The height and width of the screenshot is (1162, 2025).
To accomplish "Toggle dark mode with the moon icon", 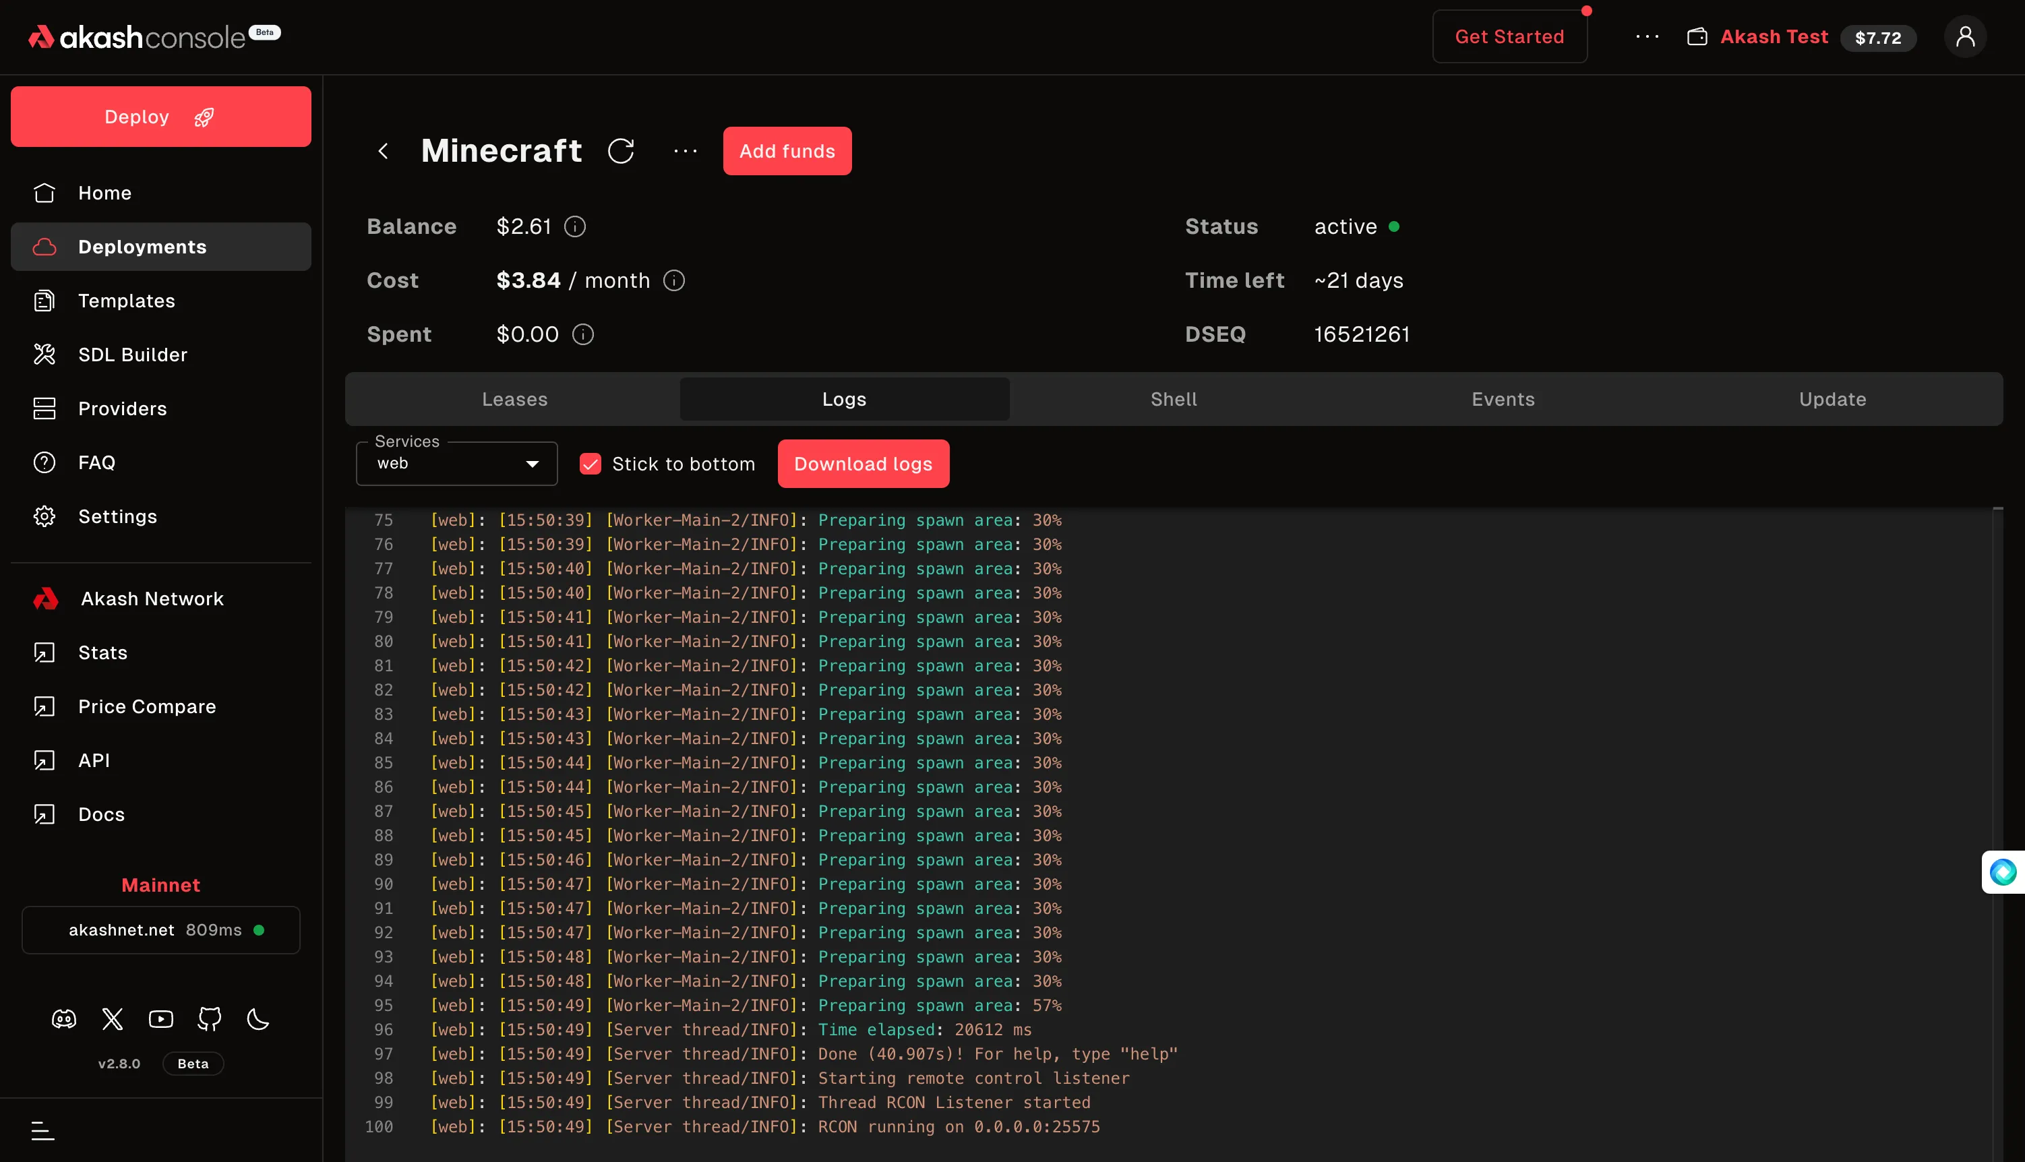I will click(258, 1019).
